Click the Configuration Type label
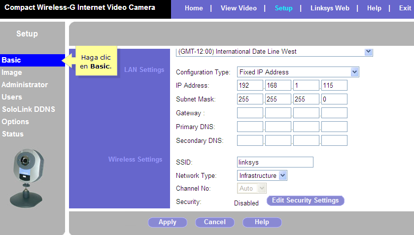 (x=203, y=72)
